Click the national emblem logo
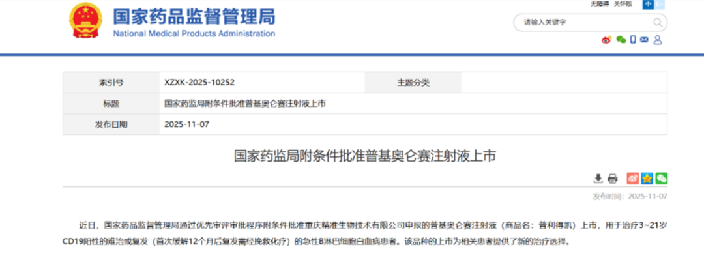Screen dimensions: 704x275 pyautogui.click(x=86, y=20)
